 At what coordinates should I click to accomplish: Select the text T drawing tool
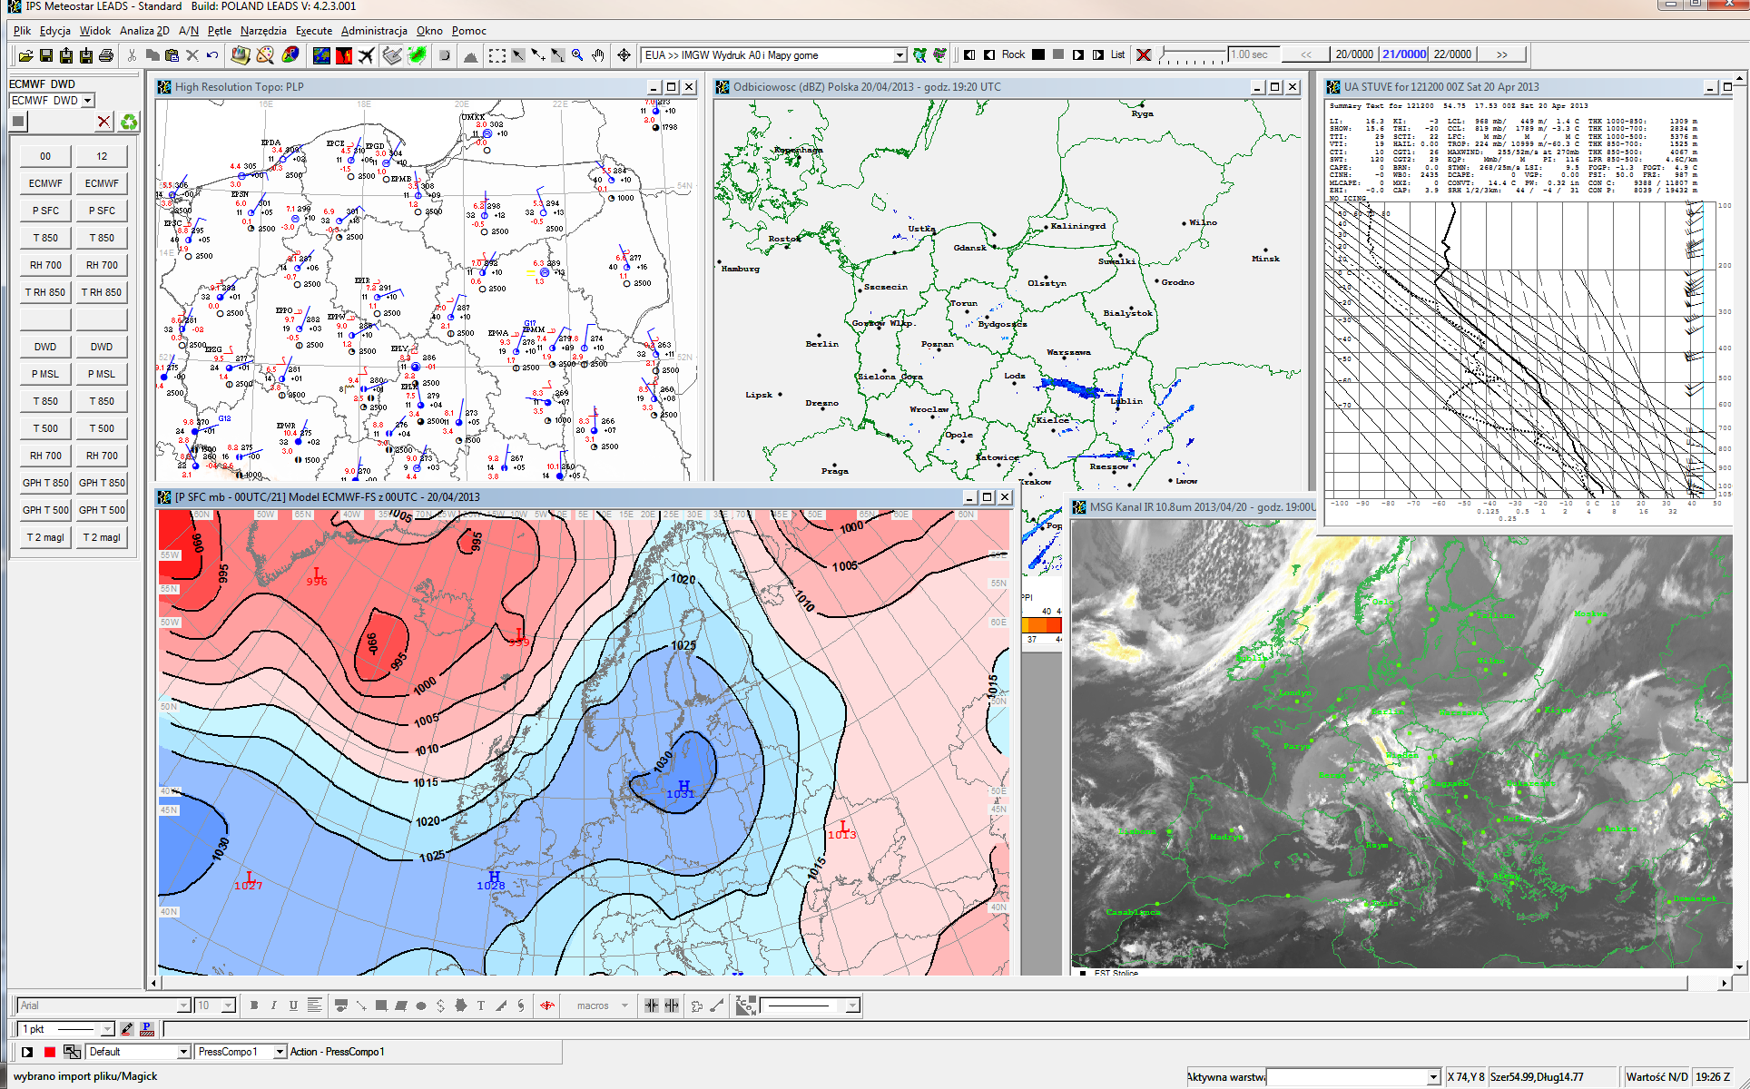pos(480,1006)
